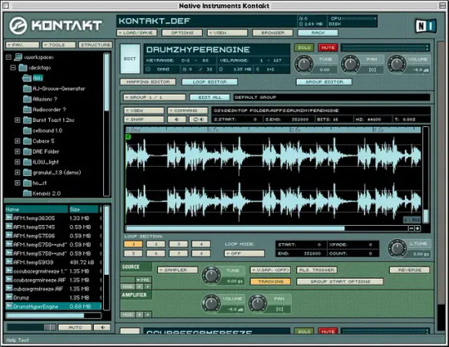The height and width of the screenshot is (347, 449).
Task: Toggle Edit All groups
Action: pyautogui.click(x=210, y=97)
